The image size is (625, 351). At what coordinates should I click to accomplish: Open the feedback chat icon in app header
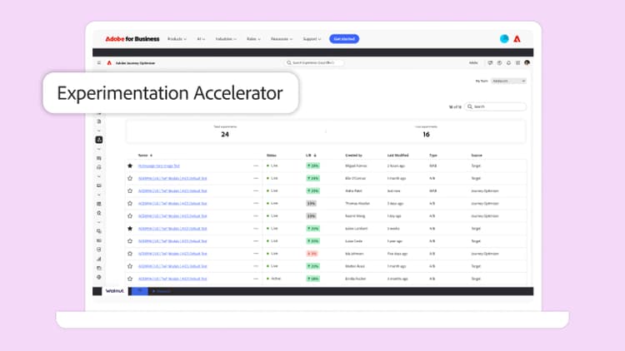[x=490, y=63]
